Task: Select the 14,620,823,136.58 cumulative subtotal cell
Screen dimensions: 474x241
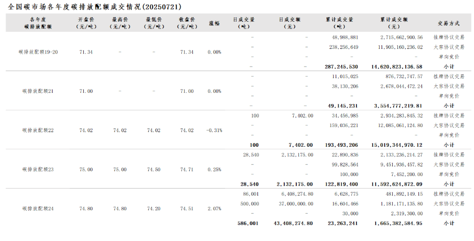Action: pyautogui.click(x=396, y=67)
